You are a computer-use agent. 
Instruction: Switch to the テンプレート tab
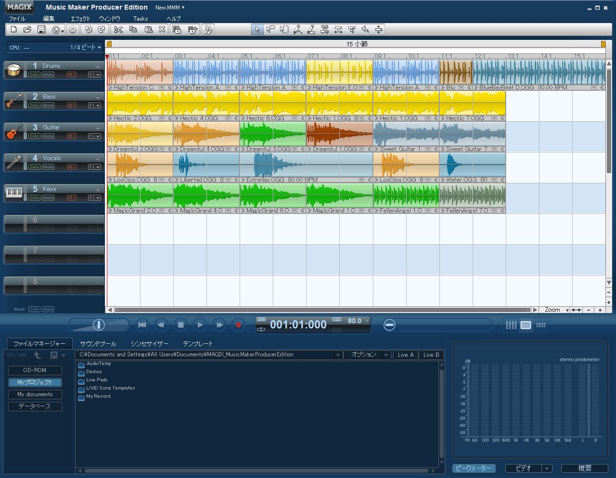[x=198, y=344]
